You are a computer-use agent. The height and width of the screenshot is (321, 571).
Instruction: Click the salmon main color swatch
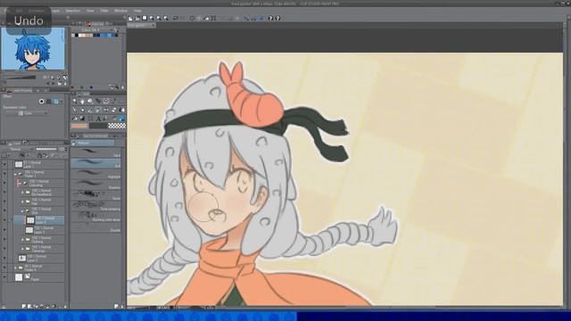79,126
